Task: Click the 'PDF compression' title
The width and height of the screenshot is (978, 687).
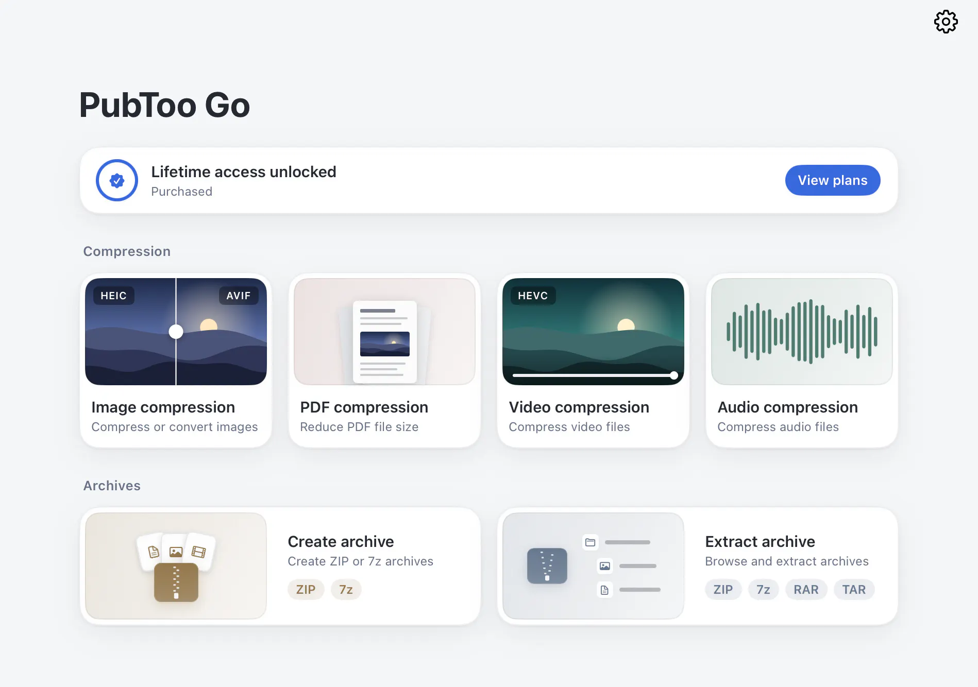Action: coord(364,407)
